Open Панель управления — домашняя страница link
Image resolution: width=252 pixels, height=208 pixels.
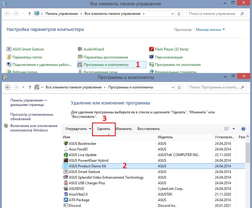click(29, 102)
